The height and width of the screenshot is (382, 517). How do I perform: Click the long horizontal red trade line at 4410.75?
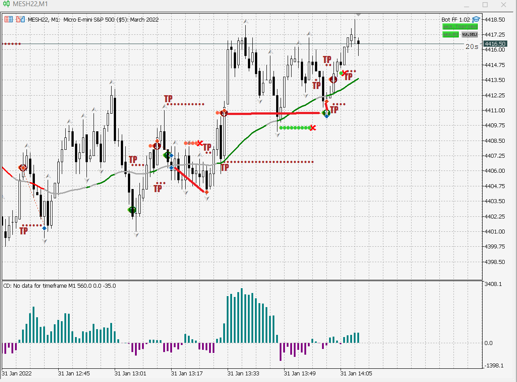[x=273, y=114]
